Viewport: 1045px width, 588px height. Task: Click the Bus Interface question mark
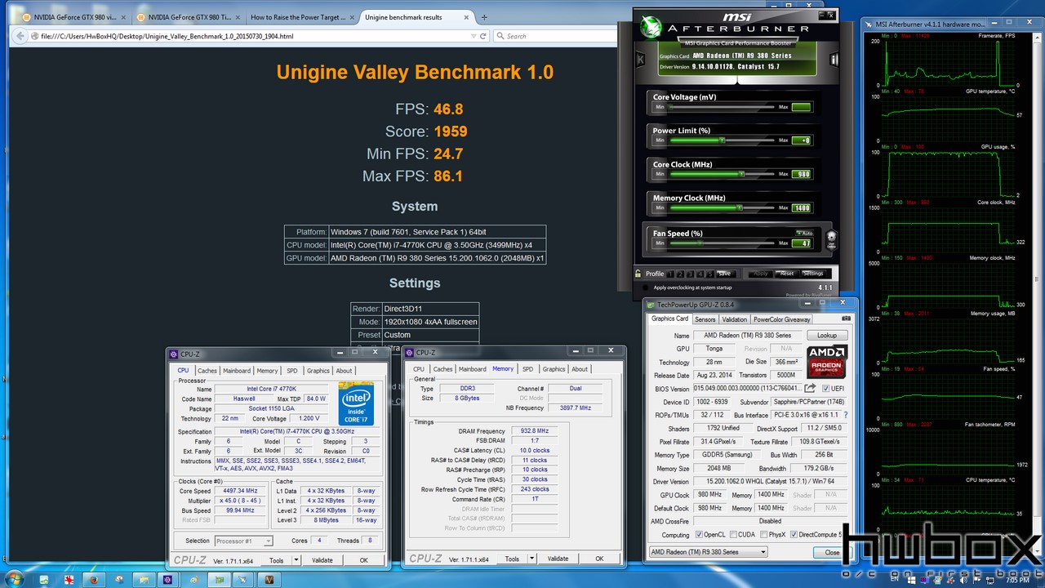point(846,415)
